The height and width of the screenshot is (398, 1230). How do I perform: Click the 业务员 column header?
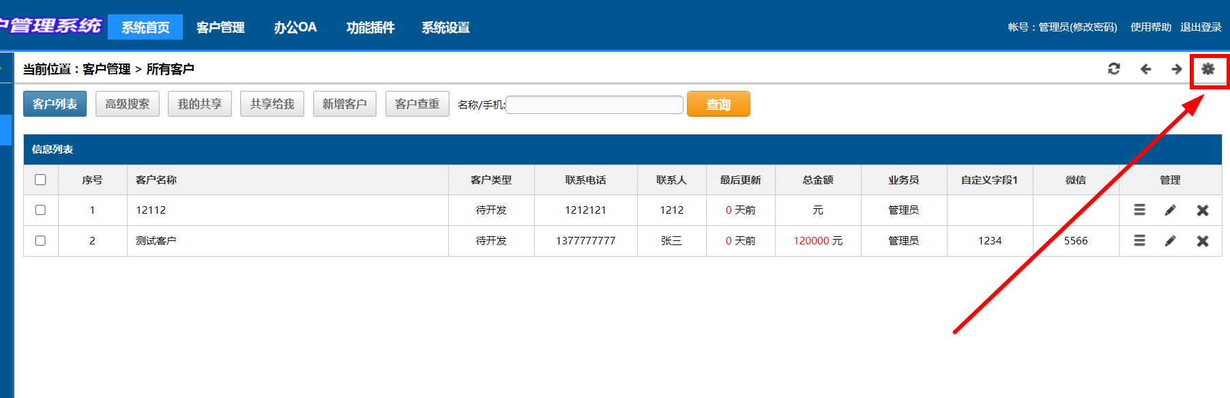point(904,180)
